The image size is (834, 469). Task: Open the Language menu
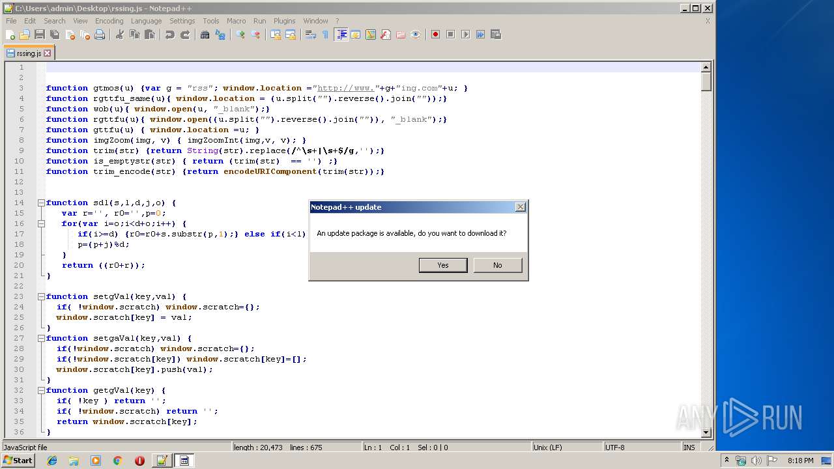pyautogui.click(x=146, y=21)
